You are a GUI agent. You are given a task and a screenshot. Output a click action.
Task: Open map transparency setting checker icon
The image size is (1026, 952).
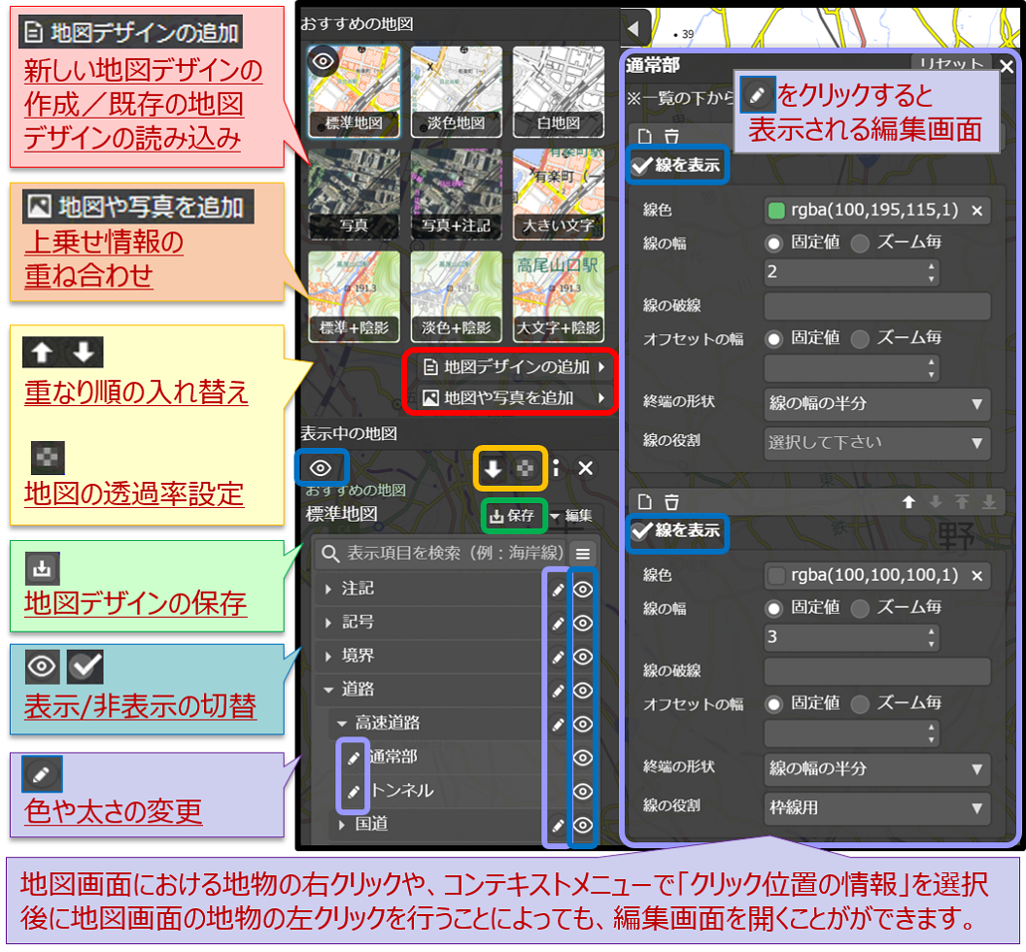pos(526,468)
